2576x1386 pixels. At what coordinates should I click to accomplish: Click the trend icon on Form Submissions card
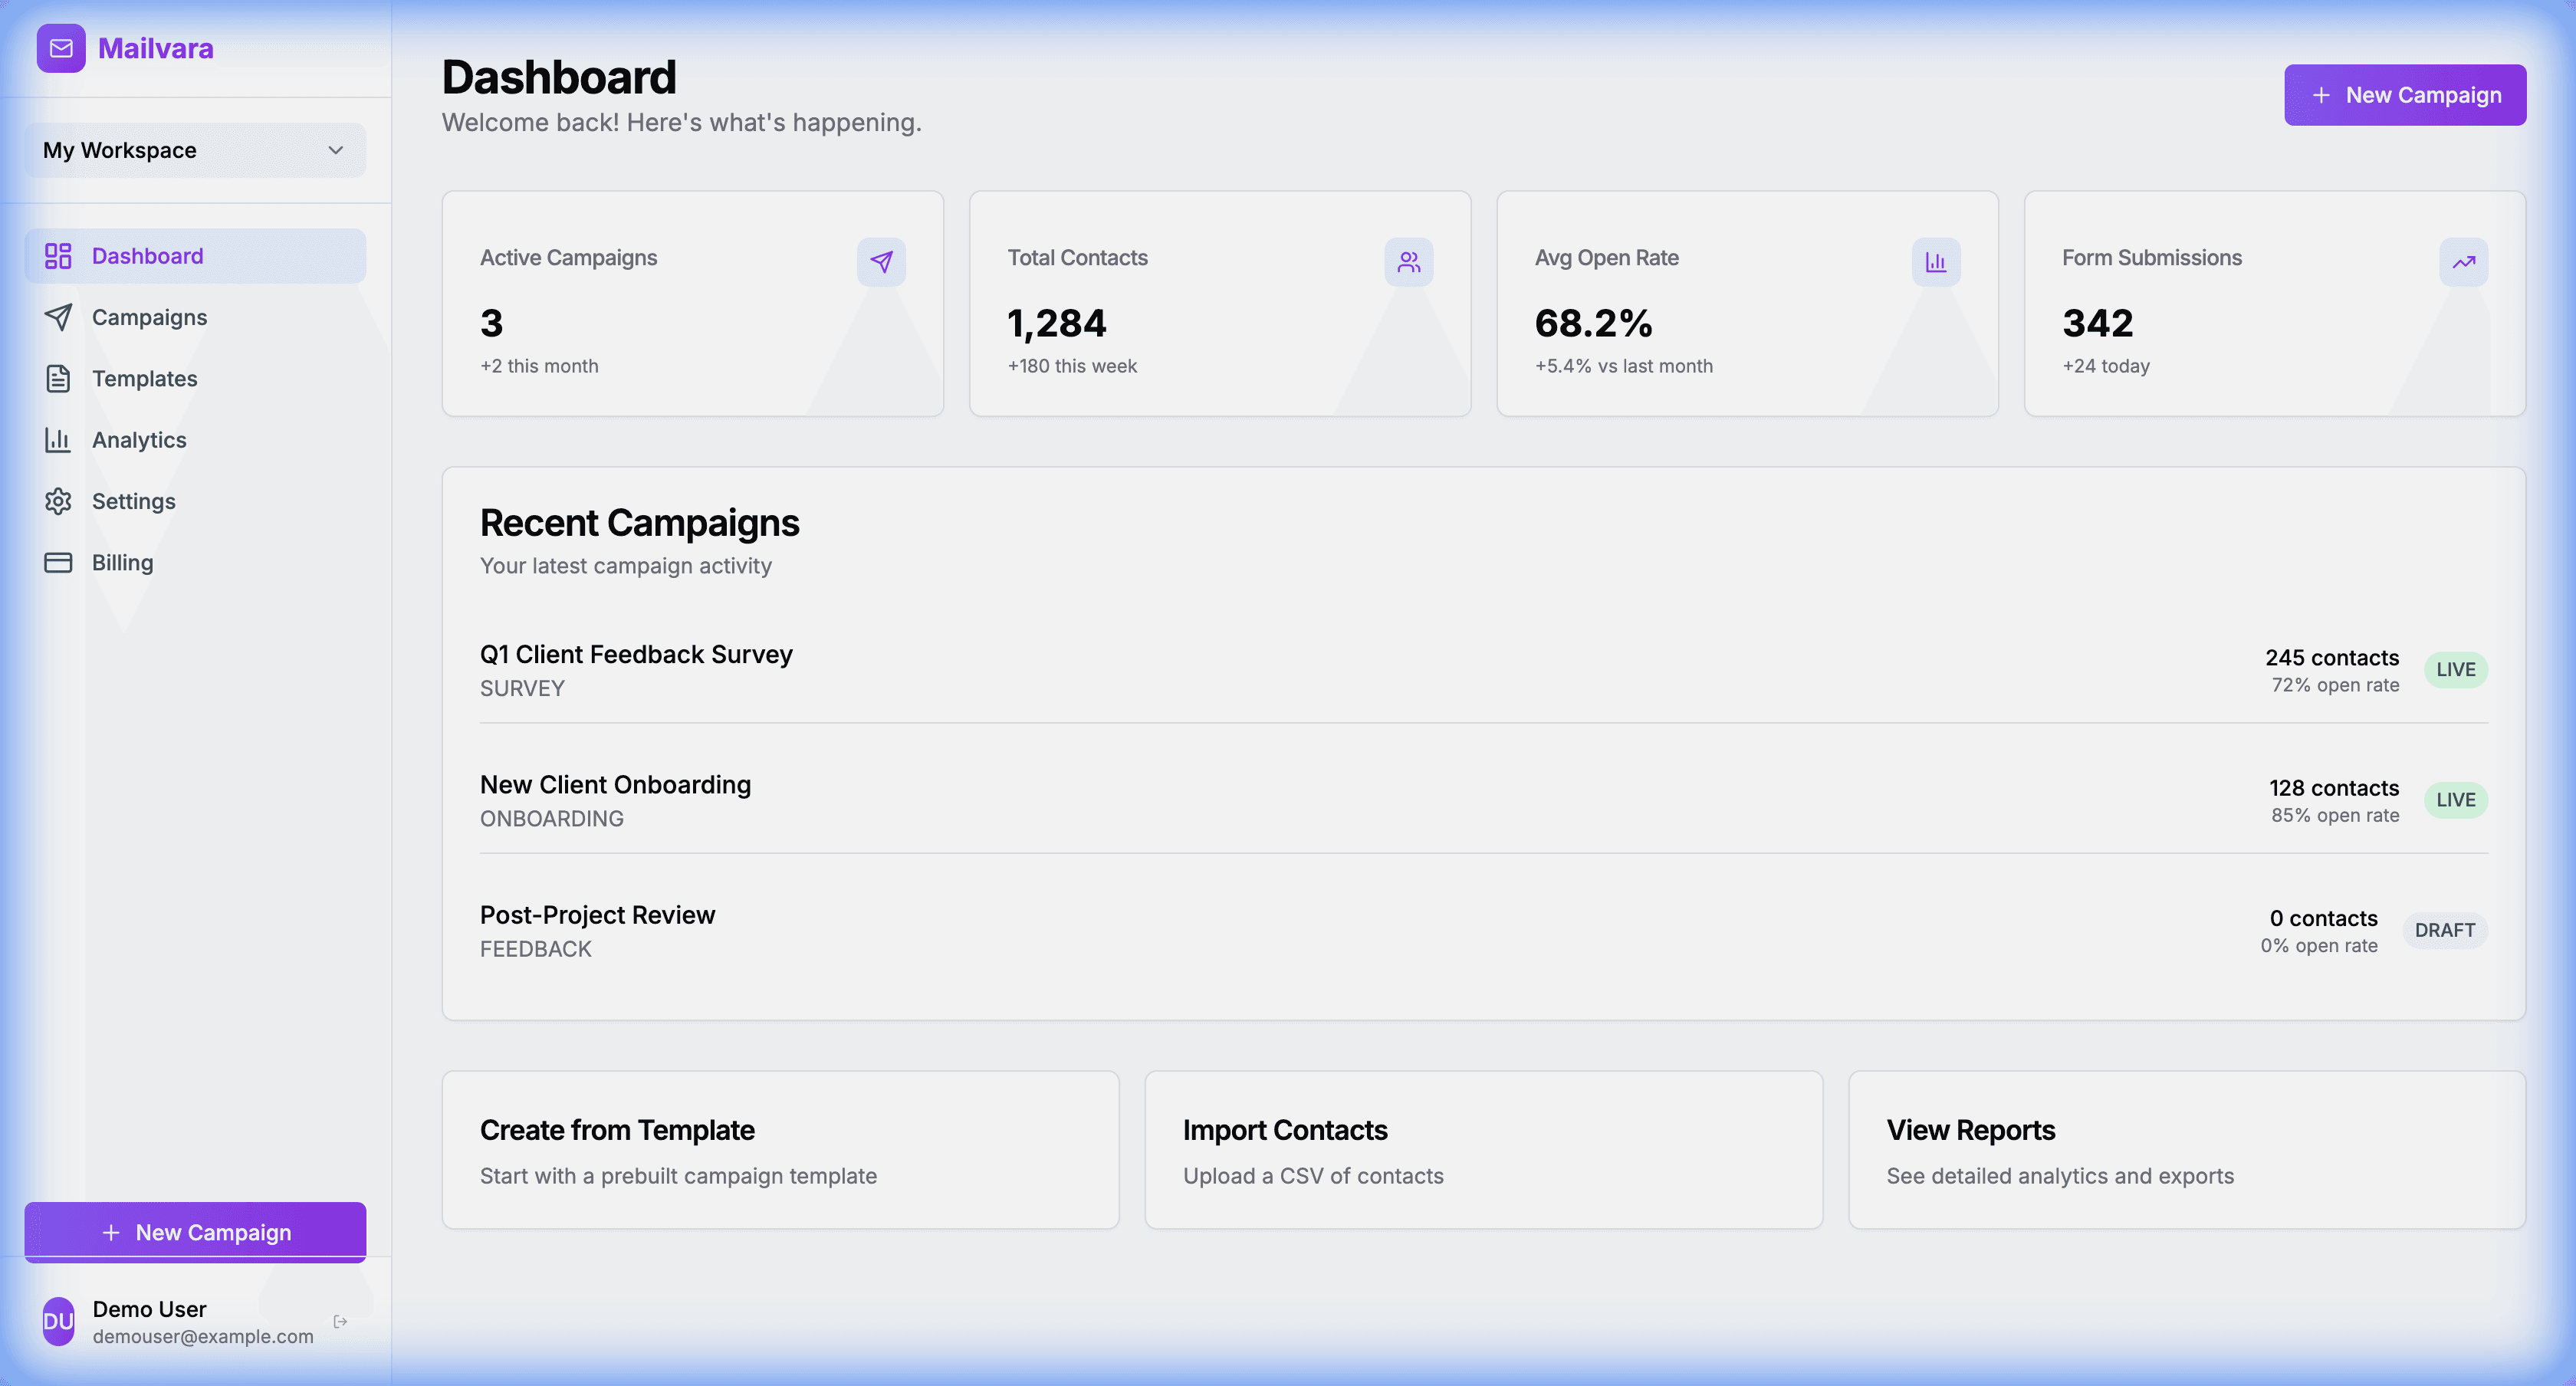2463,262
